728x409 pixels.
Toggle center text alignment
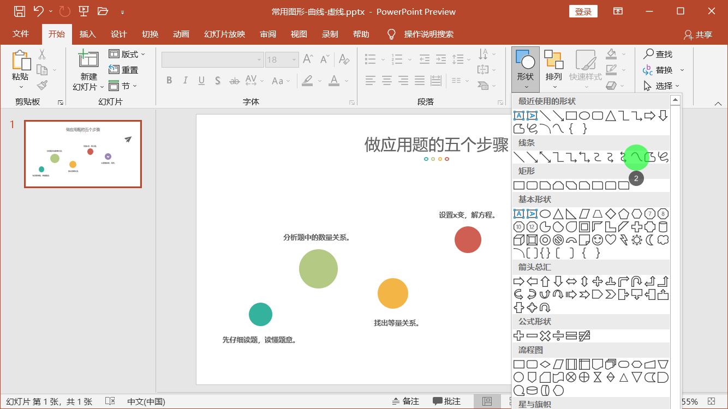[387, 81]
